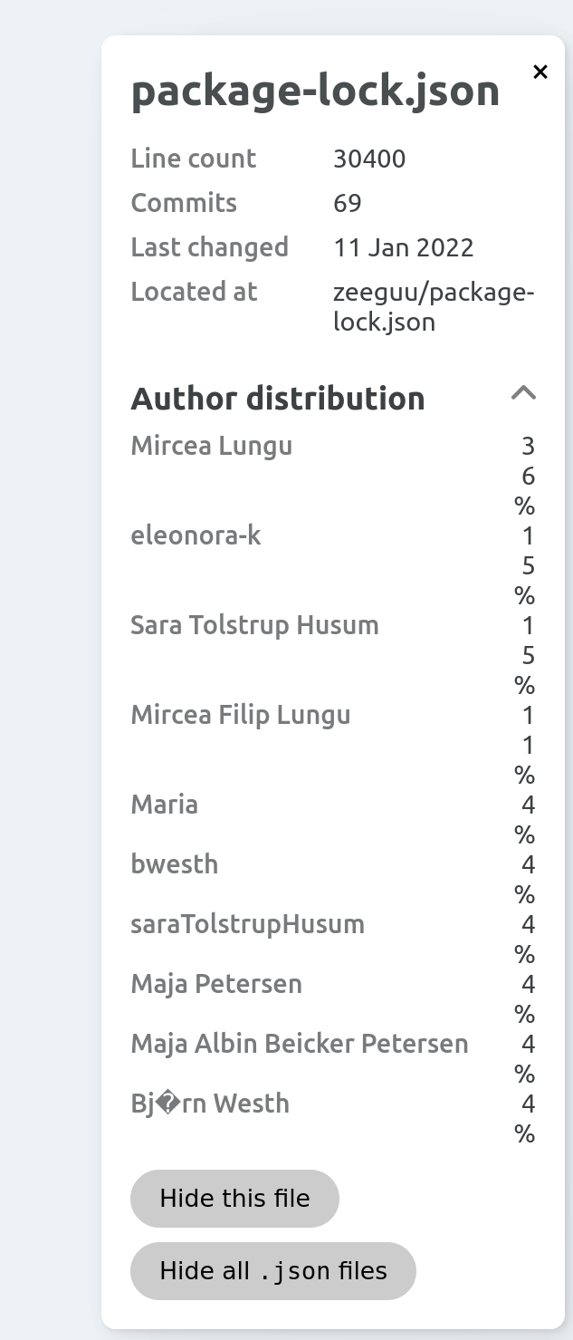Click Maja Albin Beicker Petersen's entry

(300, 1043)
